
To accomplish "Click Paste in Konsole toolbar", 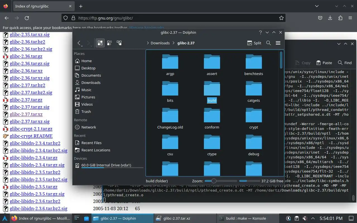I will [x=324, y=63].
